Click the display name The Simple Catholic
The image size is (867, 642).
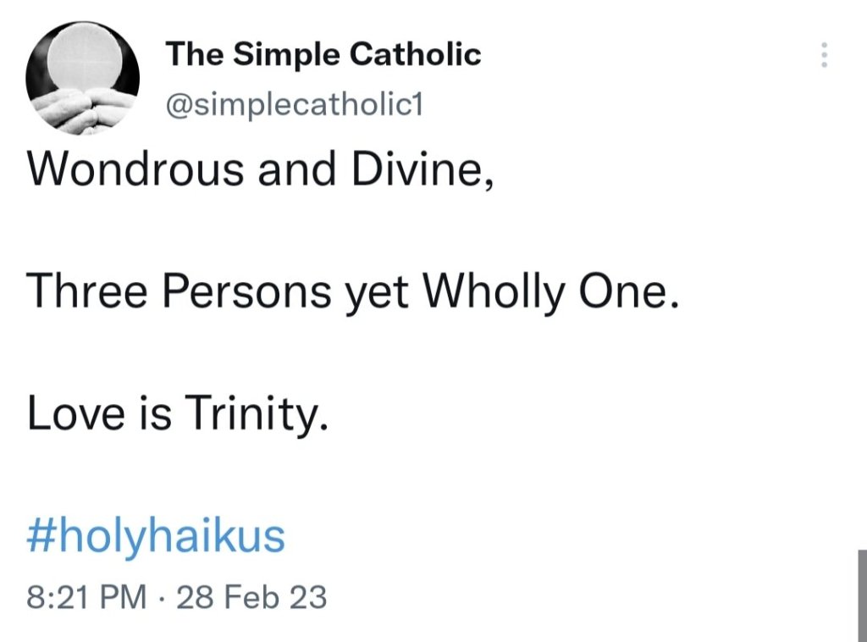(322, 53)
